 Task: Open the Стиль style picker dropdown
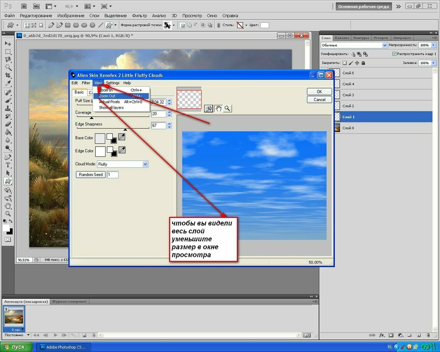246,25
